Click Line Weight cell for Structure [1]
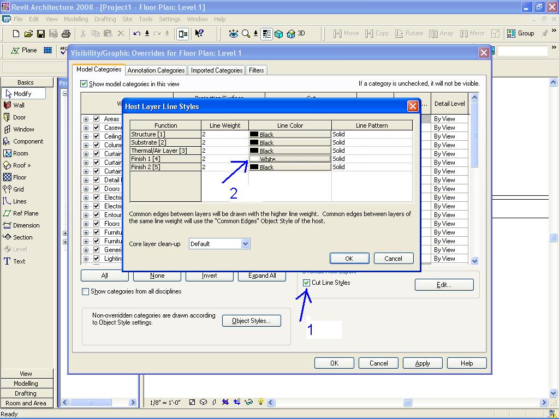Viewport: 559px width, 419px height. tap(224, 134)
